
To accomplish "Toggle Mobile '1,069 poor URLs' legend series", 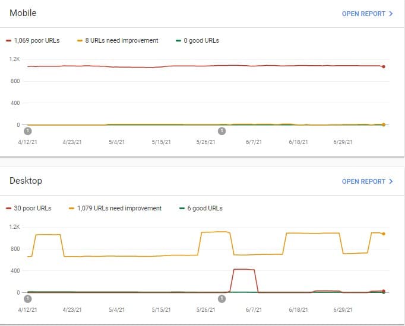I will [x=36, y=40].
